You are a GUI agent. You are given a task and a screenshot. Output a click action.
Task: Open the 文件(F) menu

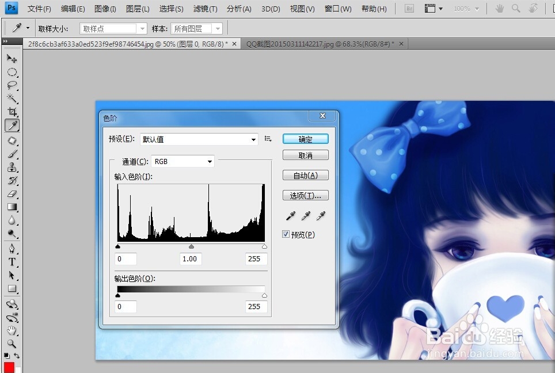point(39,9)
